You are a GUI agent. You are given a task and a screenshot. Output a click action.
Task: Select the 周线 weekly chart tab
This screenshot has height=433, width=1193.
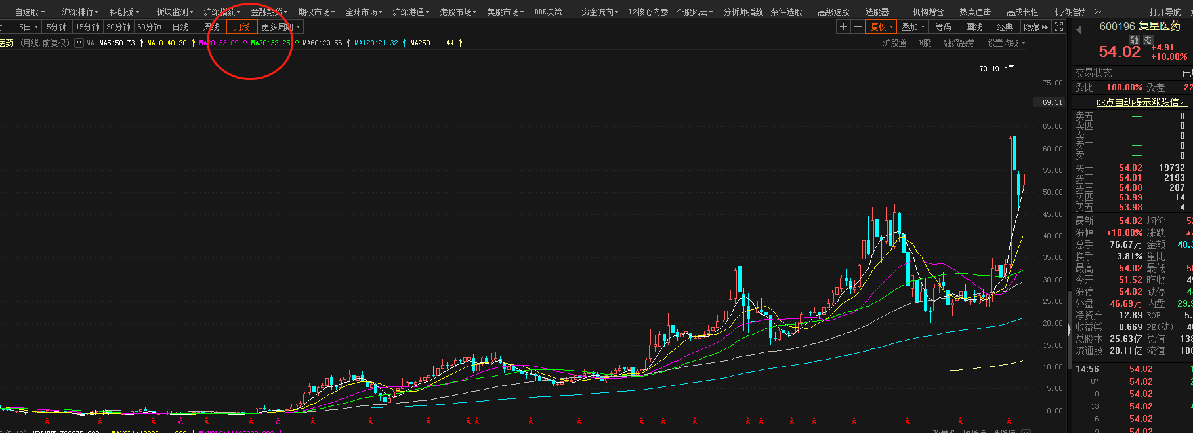click(x=211, y=27)
